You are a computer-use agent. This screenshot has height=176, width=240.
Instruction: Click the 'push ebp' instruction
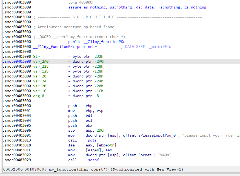point(80,106)
